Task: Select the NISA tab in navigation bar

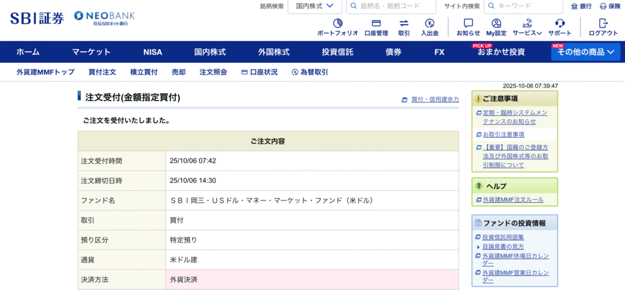Action: coord(153,52)
